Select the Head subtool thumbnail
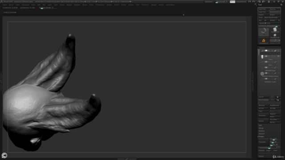This screenshot has height=160, width=285. pos(262,57)
